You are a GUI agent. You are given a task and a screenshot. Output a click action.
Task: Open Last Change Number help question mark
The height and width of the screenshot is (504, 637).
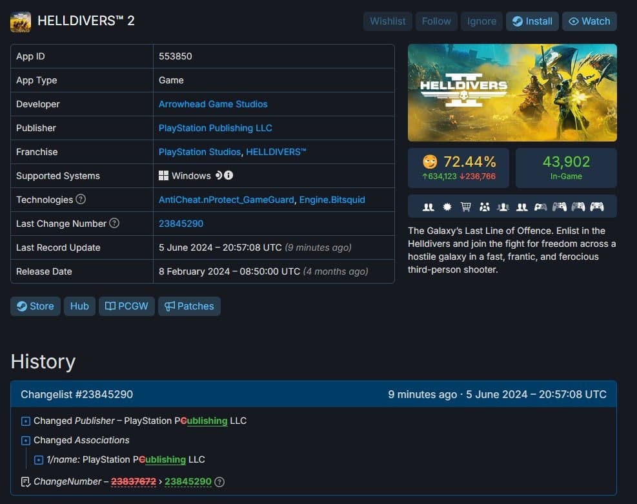tap(115, 223)
